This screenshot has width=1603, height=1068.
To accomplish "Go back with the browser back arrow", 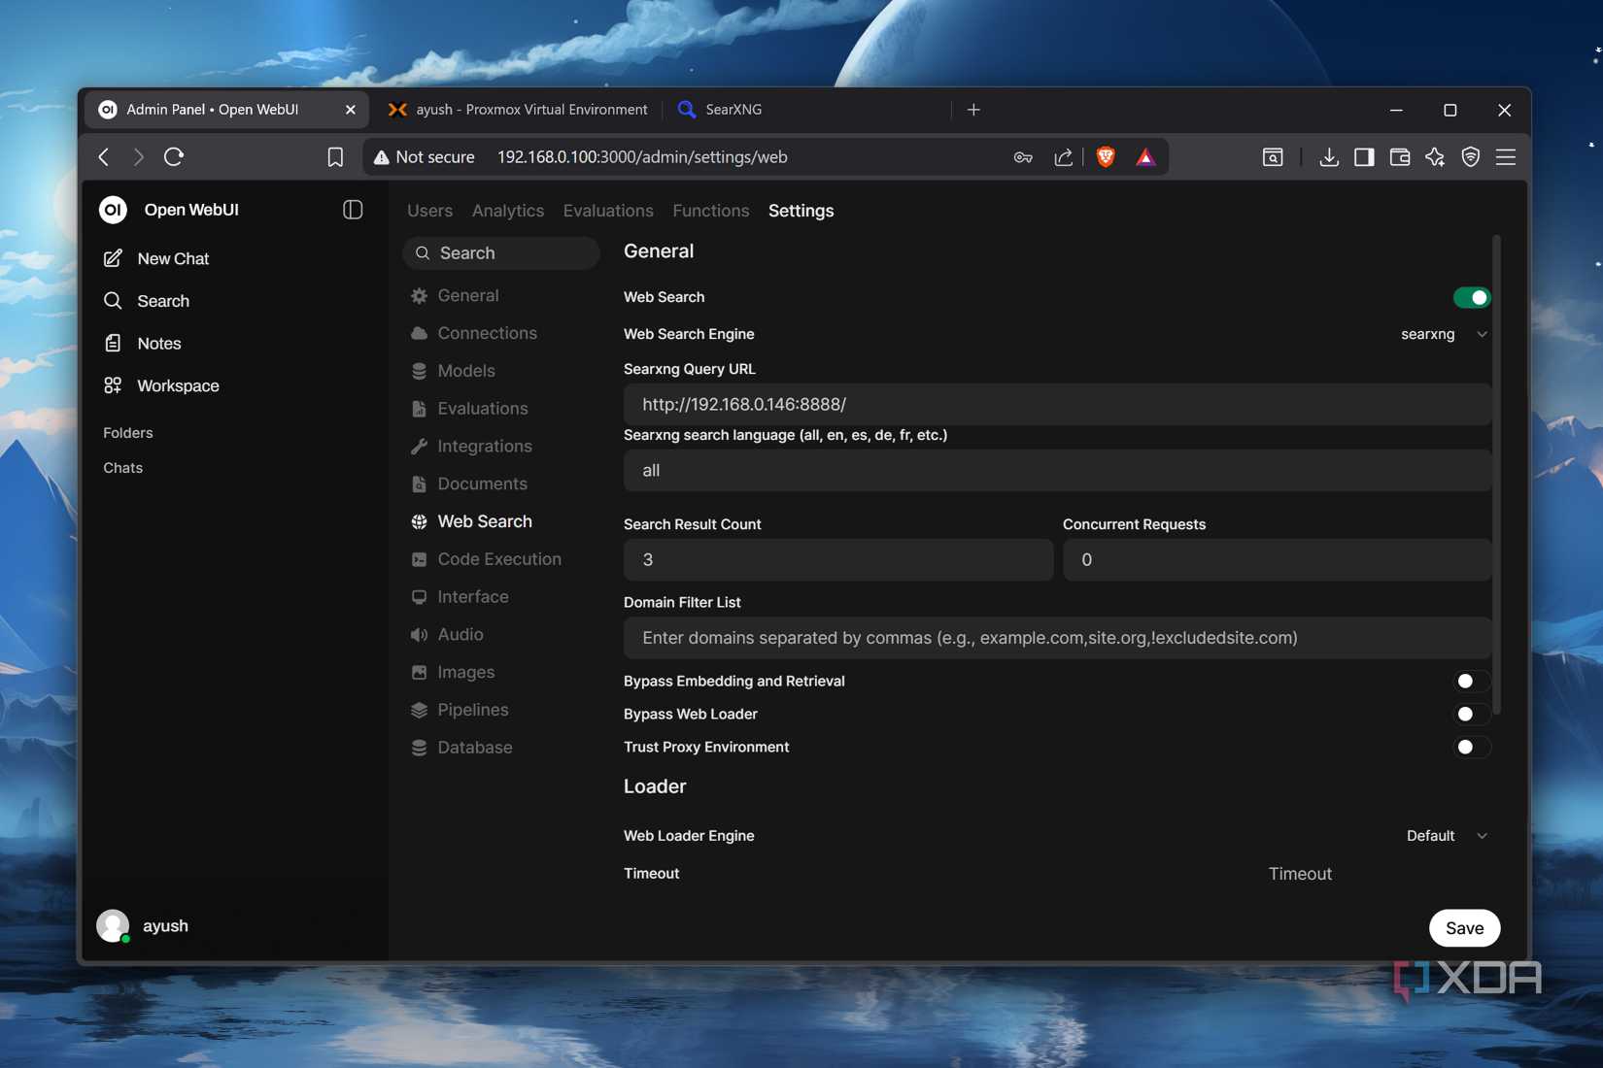I will click(104, 157).
